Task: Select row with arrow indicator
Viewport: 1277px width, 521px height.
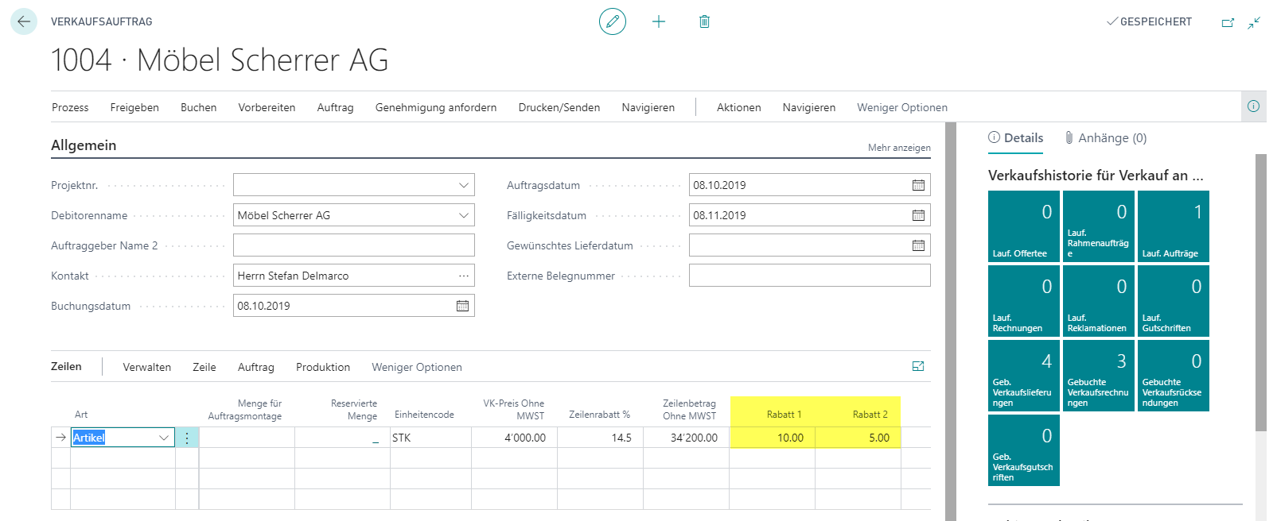Action: point(61,438)
